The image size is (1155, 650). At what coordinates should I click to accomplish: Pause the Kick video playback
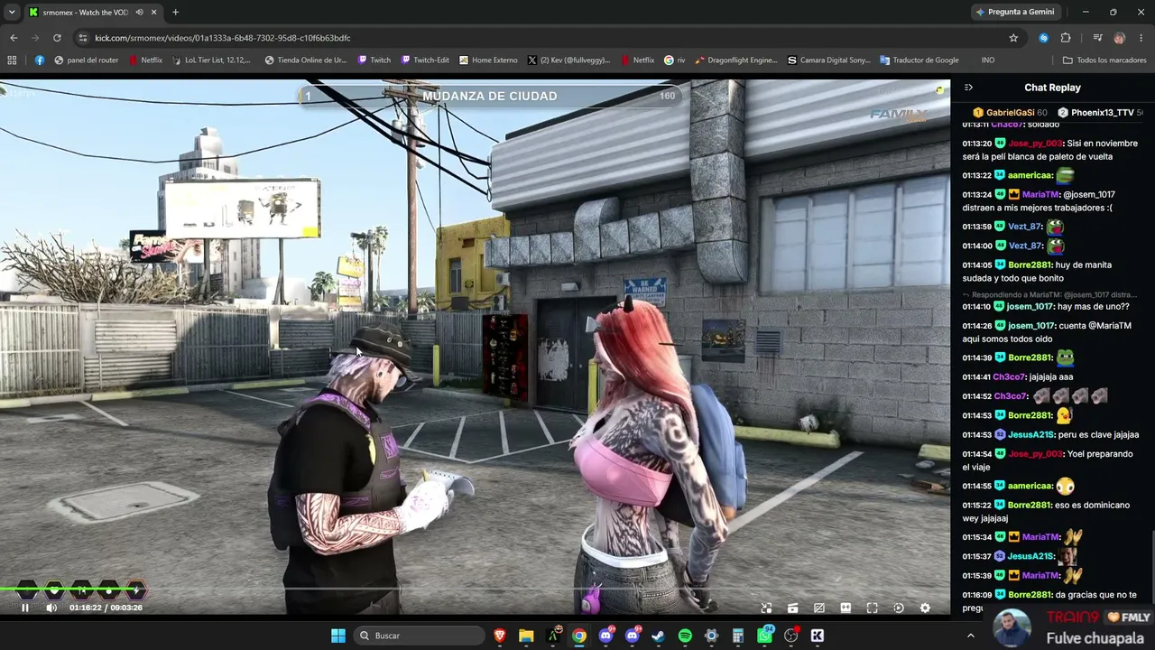tap(25, 608)
